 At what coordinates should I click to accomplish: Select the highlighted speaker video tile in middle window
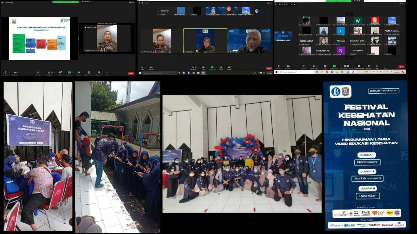(x=205, y=41)
